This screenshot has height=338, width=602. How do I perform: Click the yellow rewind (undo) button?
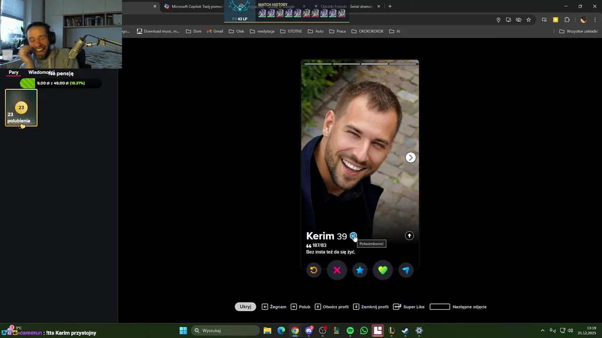point(314,270)
